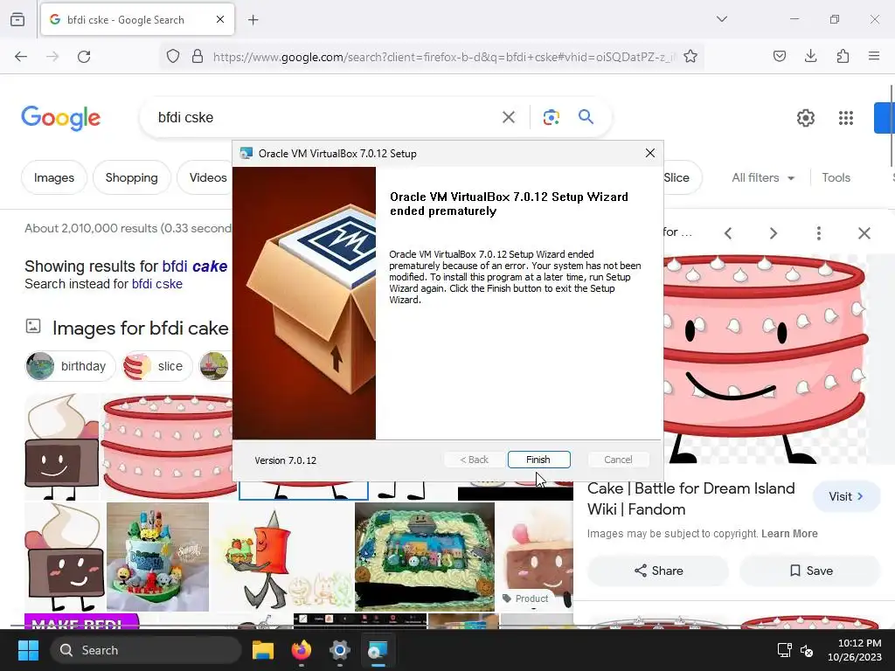
Task: Click the 'bfdi cake' corrected results link
Action: pos(195,266)
